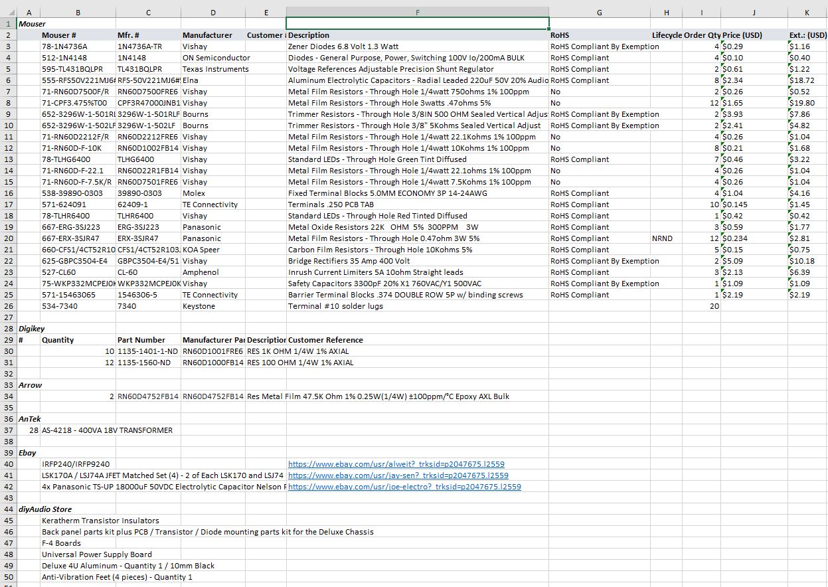Select the 'AnTek' section title cell
This screenshot has height=587, width=828.
coord(29,419)
